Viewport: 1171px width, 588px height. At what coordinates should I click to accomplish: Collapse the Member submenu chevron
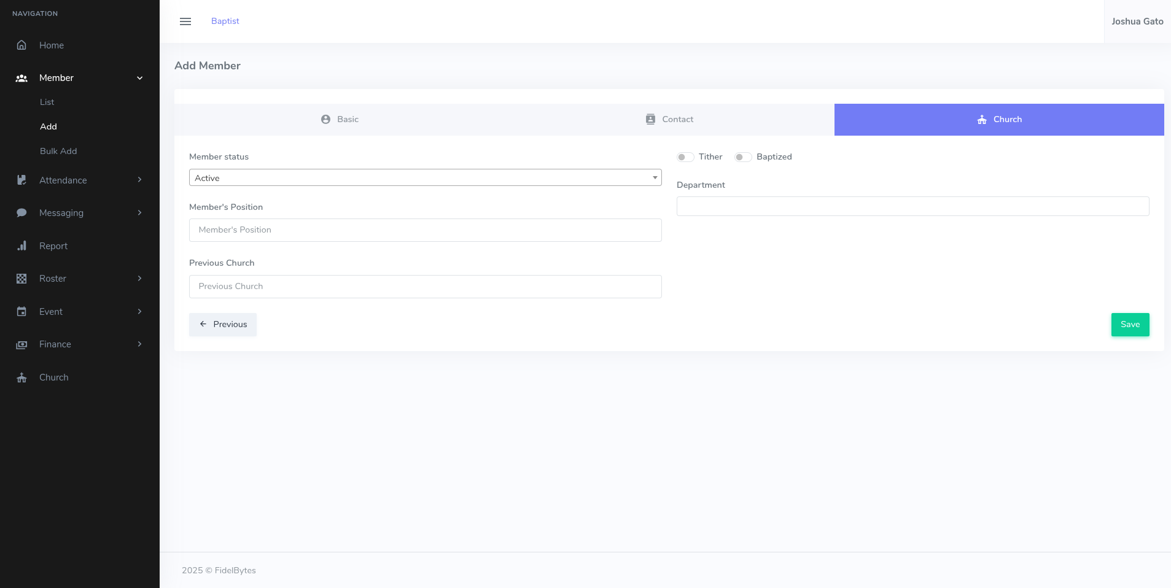[x=139, y=77]
